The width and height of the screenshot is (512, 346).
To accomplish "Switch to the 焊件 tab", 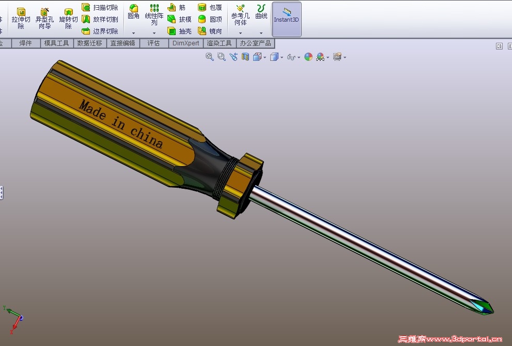I will tap(26, 43).
